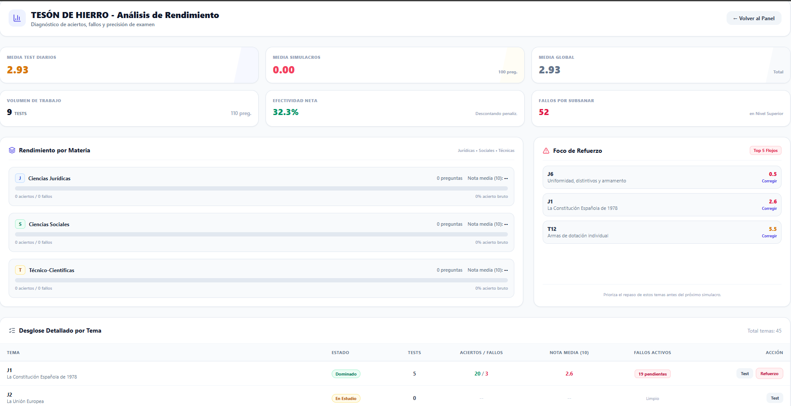The width and height of the screenshot is (791, 406).
Task: Click Corregir link for T12 Armas de dotación
Action: click(769, 236)
